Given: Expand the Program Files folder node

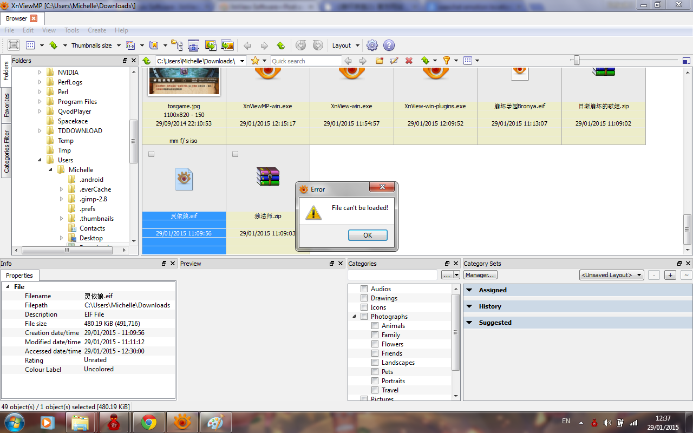Looking at the screenshot, I should pos(40,102).
